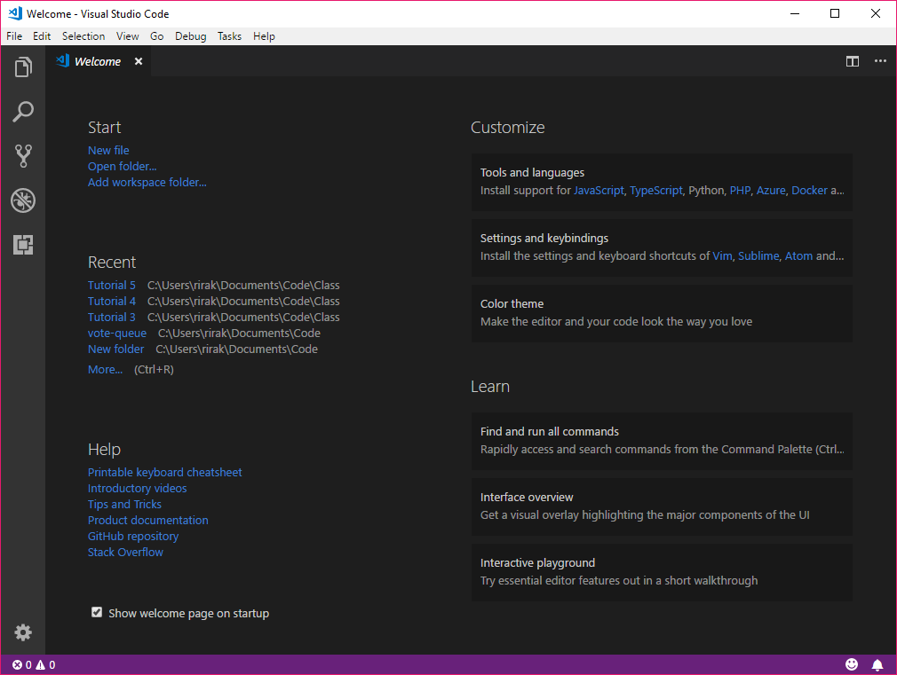Open the Explorer sidebar icon
Image resolution: width=897 pixels, height=675 pixels.
click(x=22, y=67)
